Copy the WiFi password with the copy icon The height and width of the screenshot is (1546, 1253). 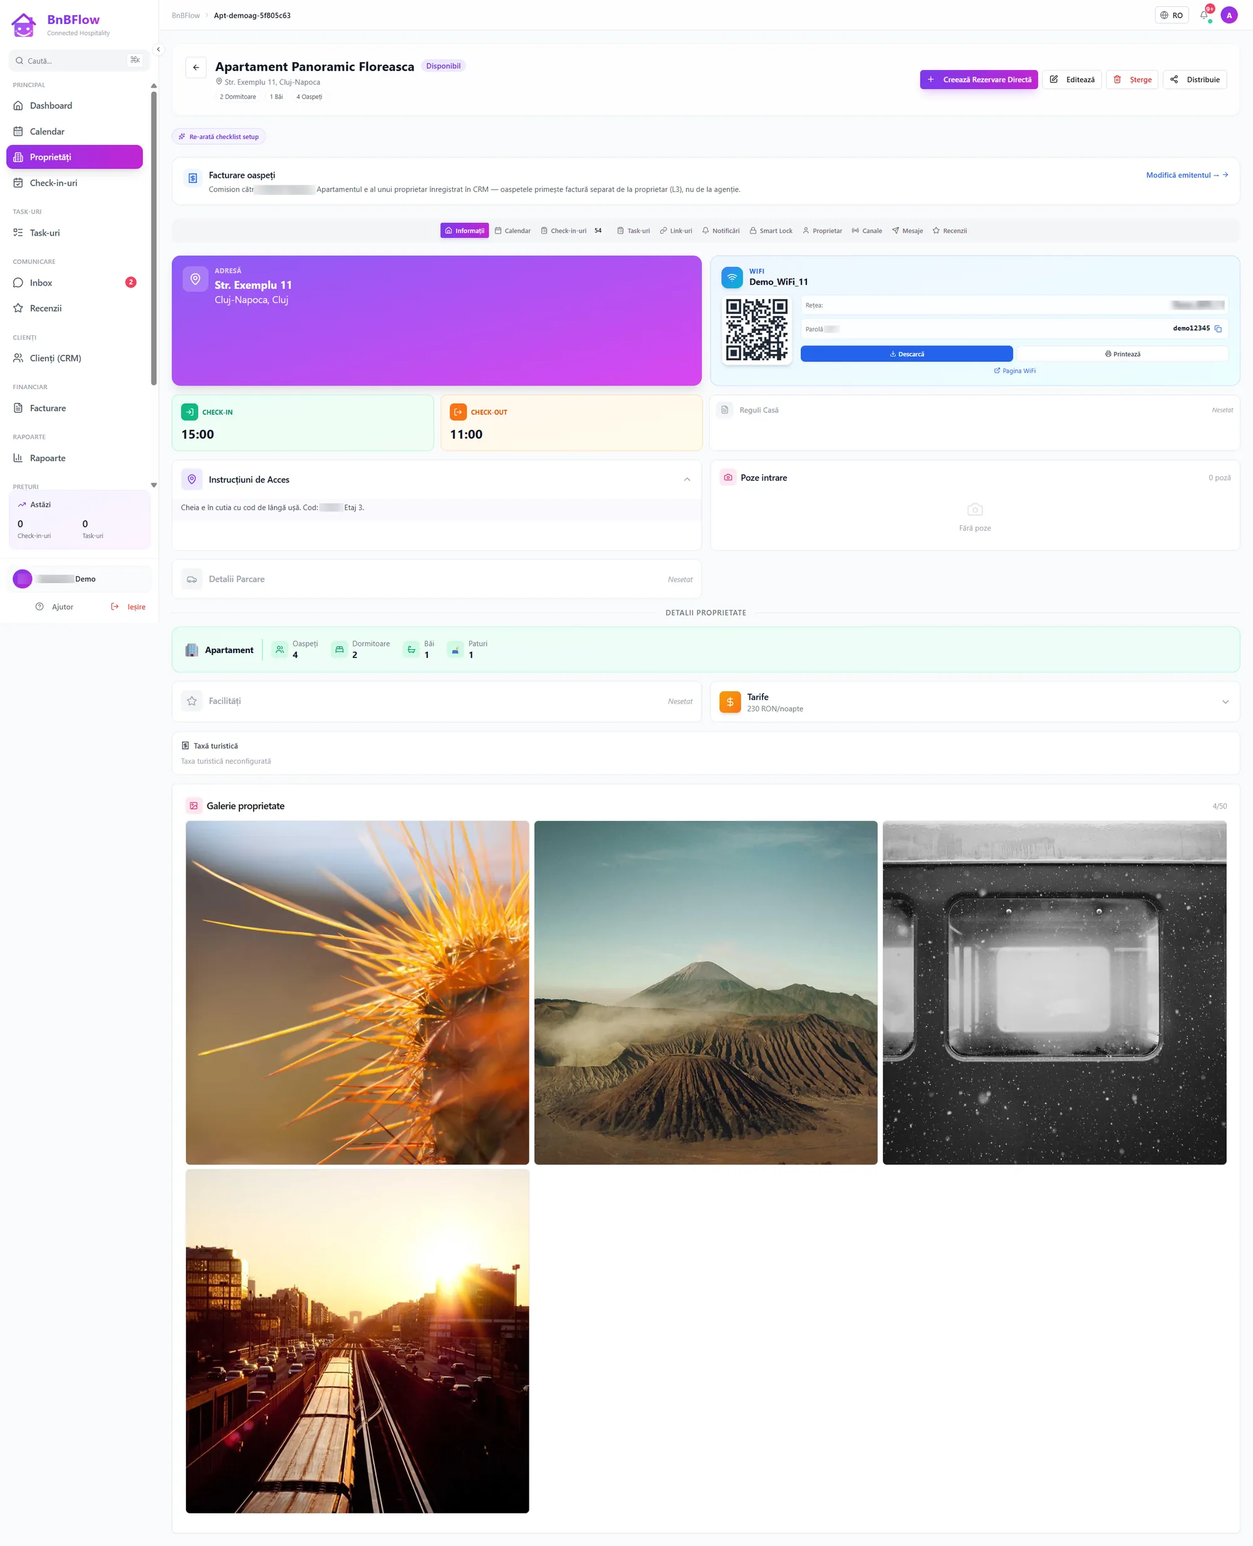(1218, 328)
